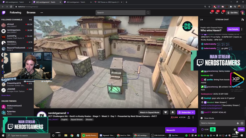Click the Get Bits button
Image resolution: width=246 pixels, height=138 pixels.
(x=233, y=13)
